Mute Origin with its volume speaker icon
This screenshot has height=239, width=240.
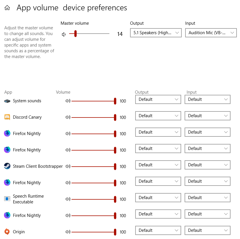coord(68,232)
